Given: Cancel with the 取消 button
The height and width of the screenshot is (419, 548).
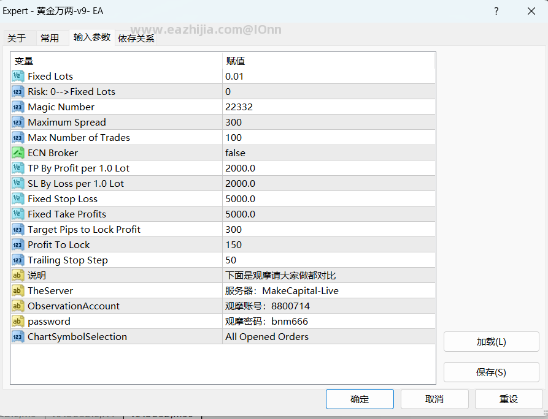Looking at the screenshot, I should 434,399.
